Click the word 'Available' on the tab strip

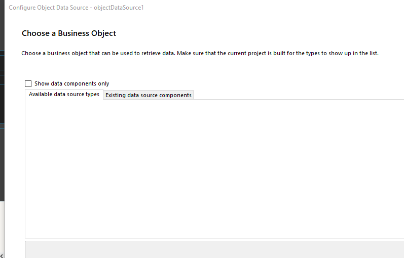pyautogui.click(x=41, y=95)
